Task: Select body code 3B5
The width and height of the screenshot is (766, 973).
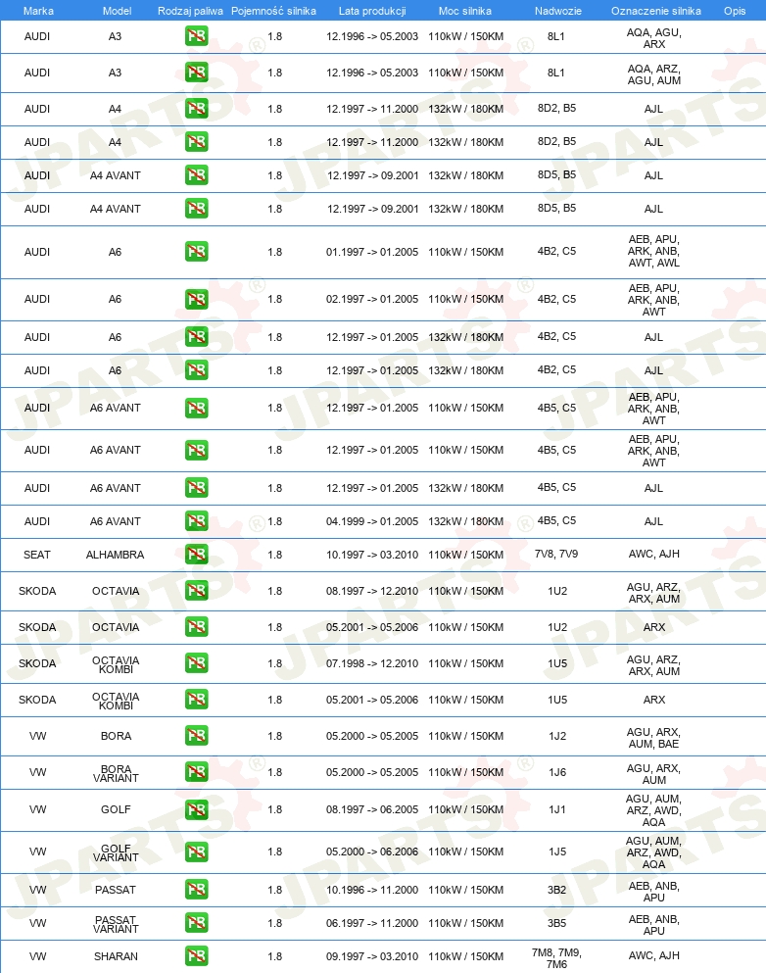Action: tap(556, 923)
